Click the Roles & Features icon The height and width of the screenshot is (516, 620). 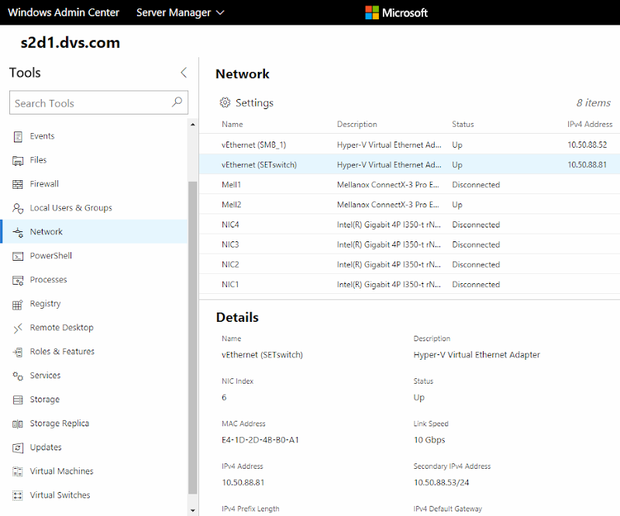click(x=18, y=352)
